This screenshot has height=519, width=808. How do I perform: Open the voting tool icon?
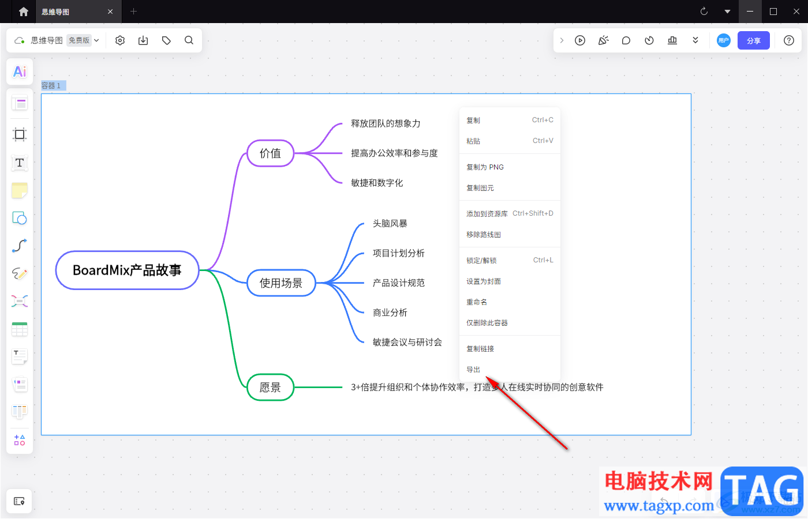pyautogui.click(x=672, y=40)
